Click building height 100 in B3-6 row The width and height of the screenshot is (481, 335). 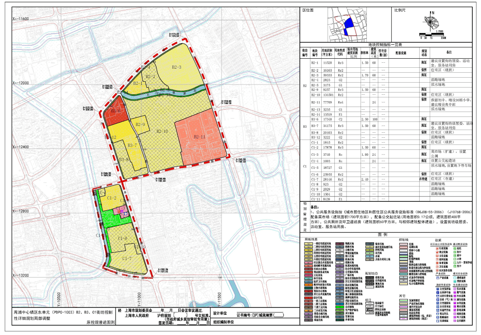coord(375,119)
